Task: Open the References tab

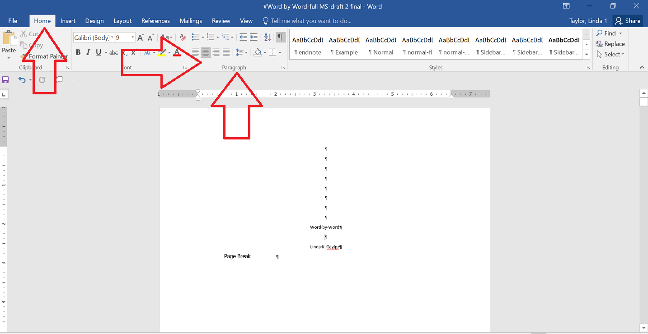Action: point(155,21)
